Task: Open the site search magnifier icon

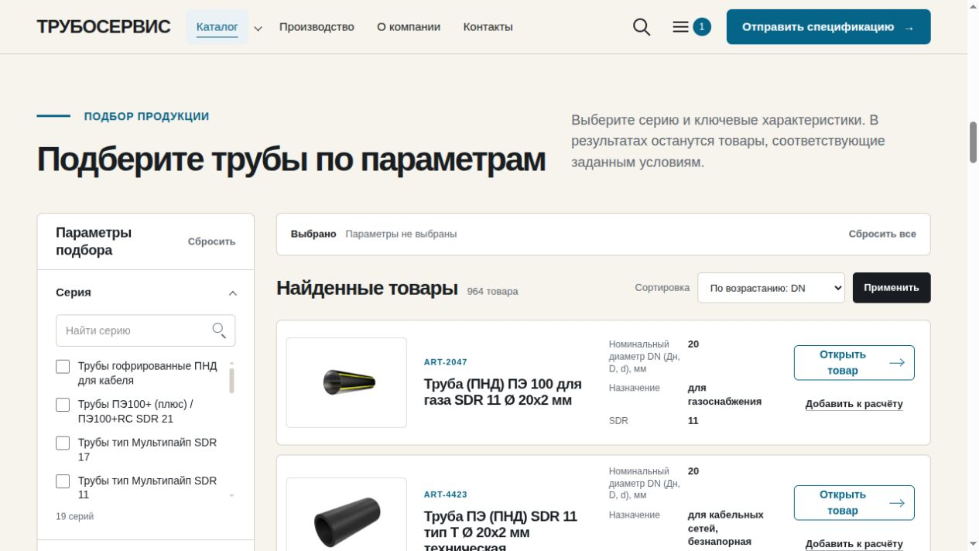Action: point(642,27)
